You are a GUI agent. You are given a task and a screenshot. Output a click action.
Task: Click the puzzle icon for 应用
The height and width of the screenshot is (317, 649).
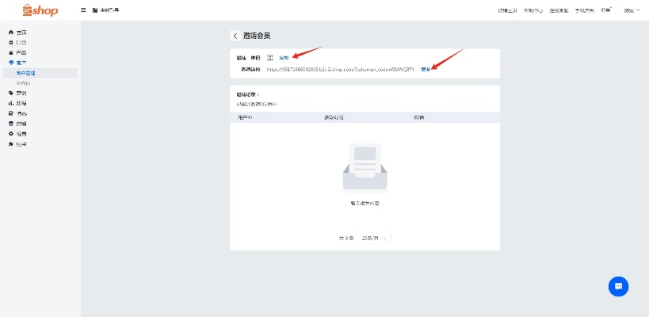[x=11, y=144]
